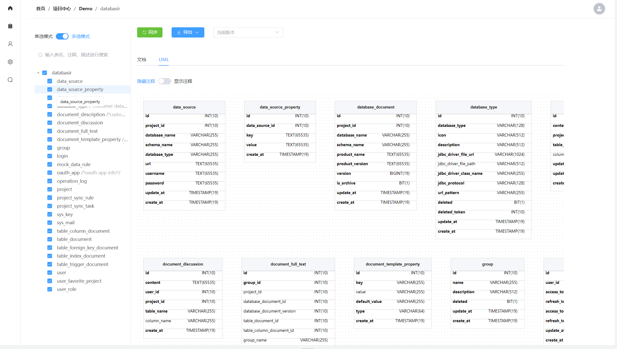Screen dimensions: 617x349
Task: Click the user avatar icon
Action: (599, 9)
